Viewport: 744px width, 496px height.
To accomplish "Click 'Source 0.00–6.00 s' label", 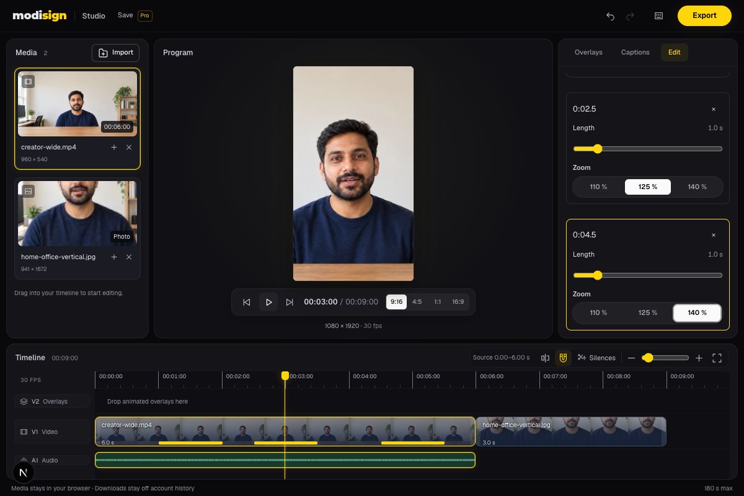I will (501, 358).
